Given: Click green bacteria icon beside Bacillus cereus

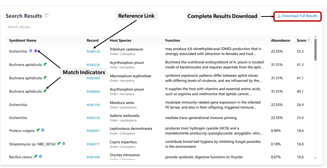Looking at the screenshot, I should tap(36, 156).
